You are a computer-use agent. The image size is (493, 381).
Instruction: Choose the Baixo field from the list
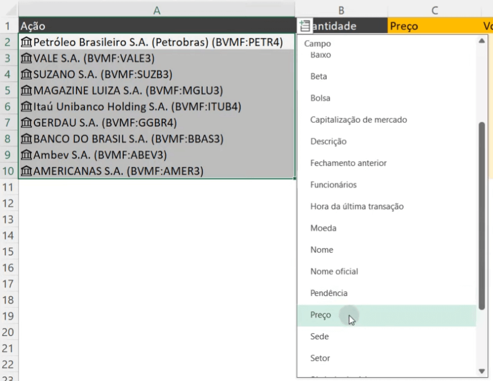point(387,55)
